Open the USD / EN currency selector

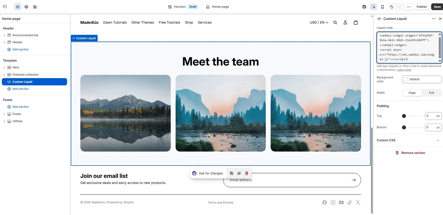coord(319,22)
